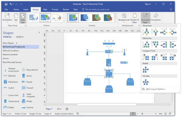The height and width of the screenshot is (117, 182).
Task: Toggle presentation mode icon in status bar
Action: (133, 114)
